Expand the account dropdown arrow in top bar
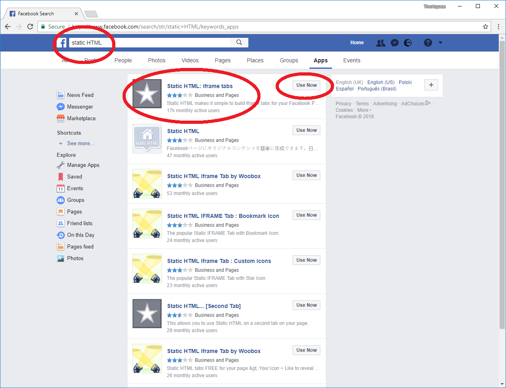Image resolution: width=506 pixels, height=388 pixels. point(440,43)
